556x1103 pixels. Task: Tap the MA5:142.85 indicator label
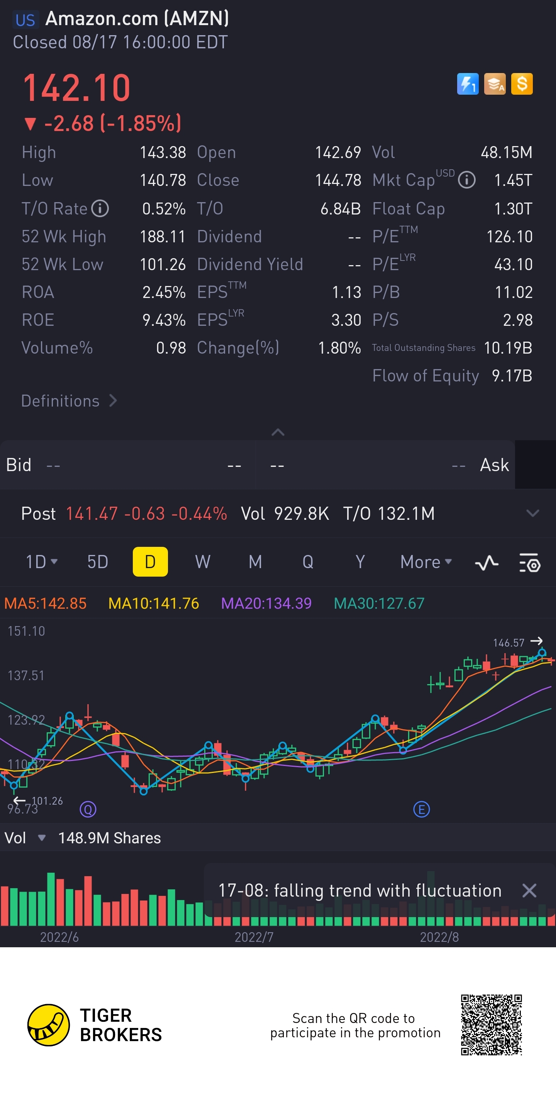click(x=45, y=603)
